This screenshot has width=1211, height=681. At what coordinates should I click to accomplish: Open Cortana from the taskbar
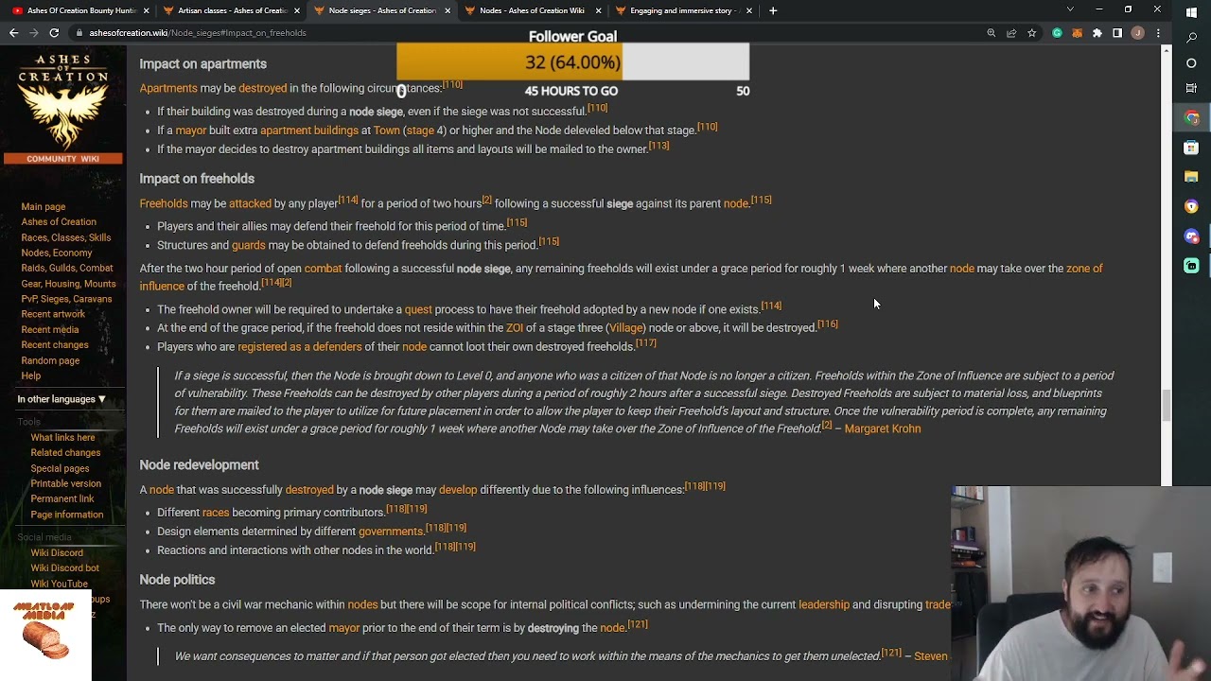(x=1191, y=63)
